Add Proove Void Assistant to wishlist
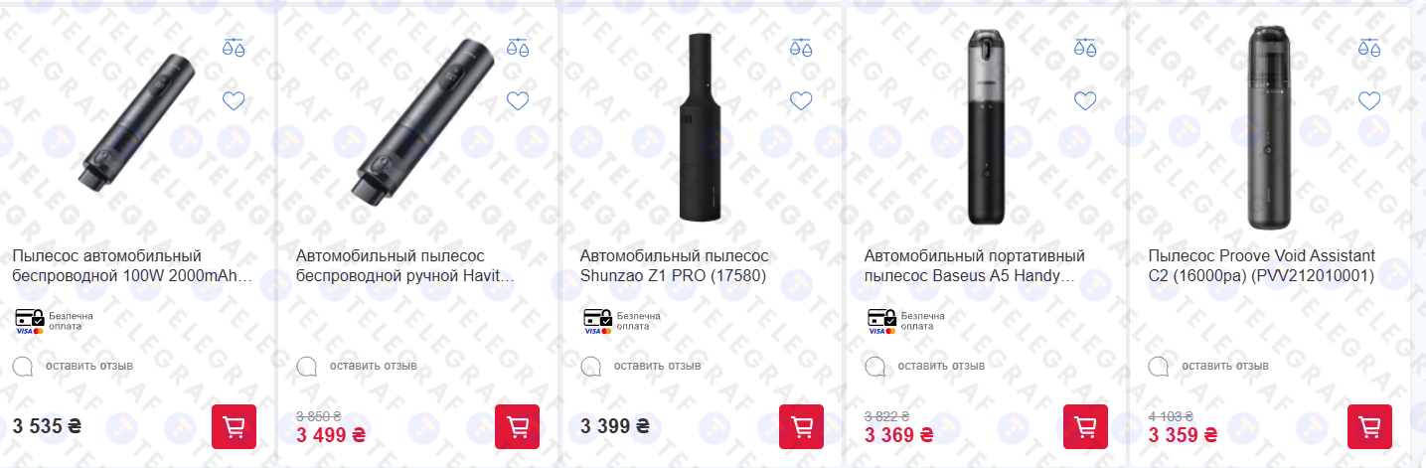1426x468 pixels. point(1369,100)
